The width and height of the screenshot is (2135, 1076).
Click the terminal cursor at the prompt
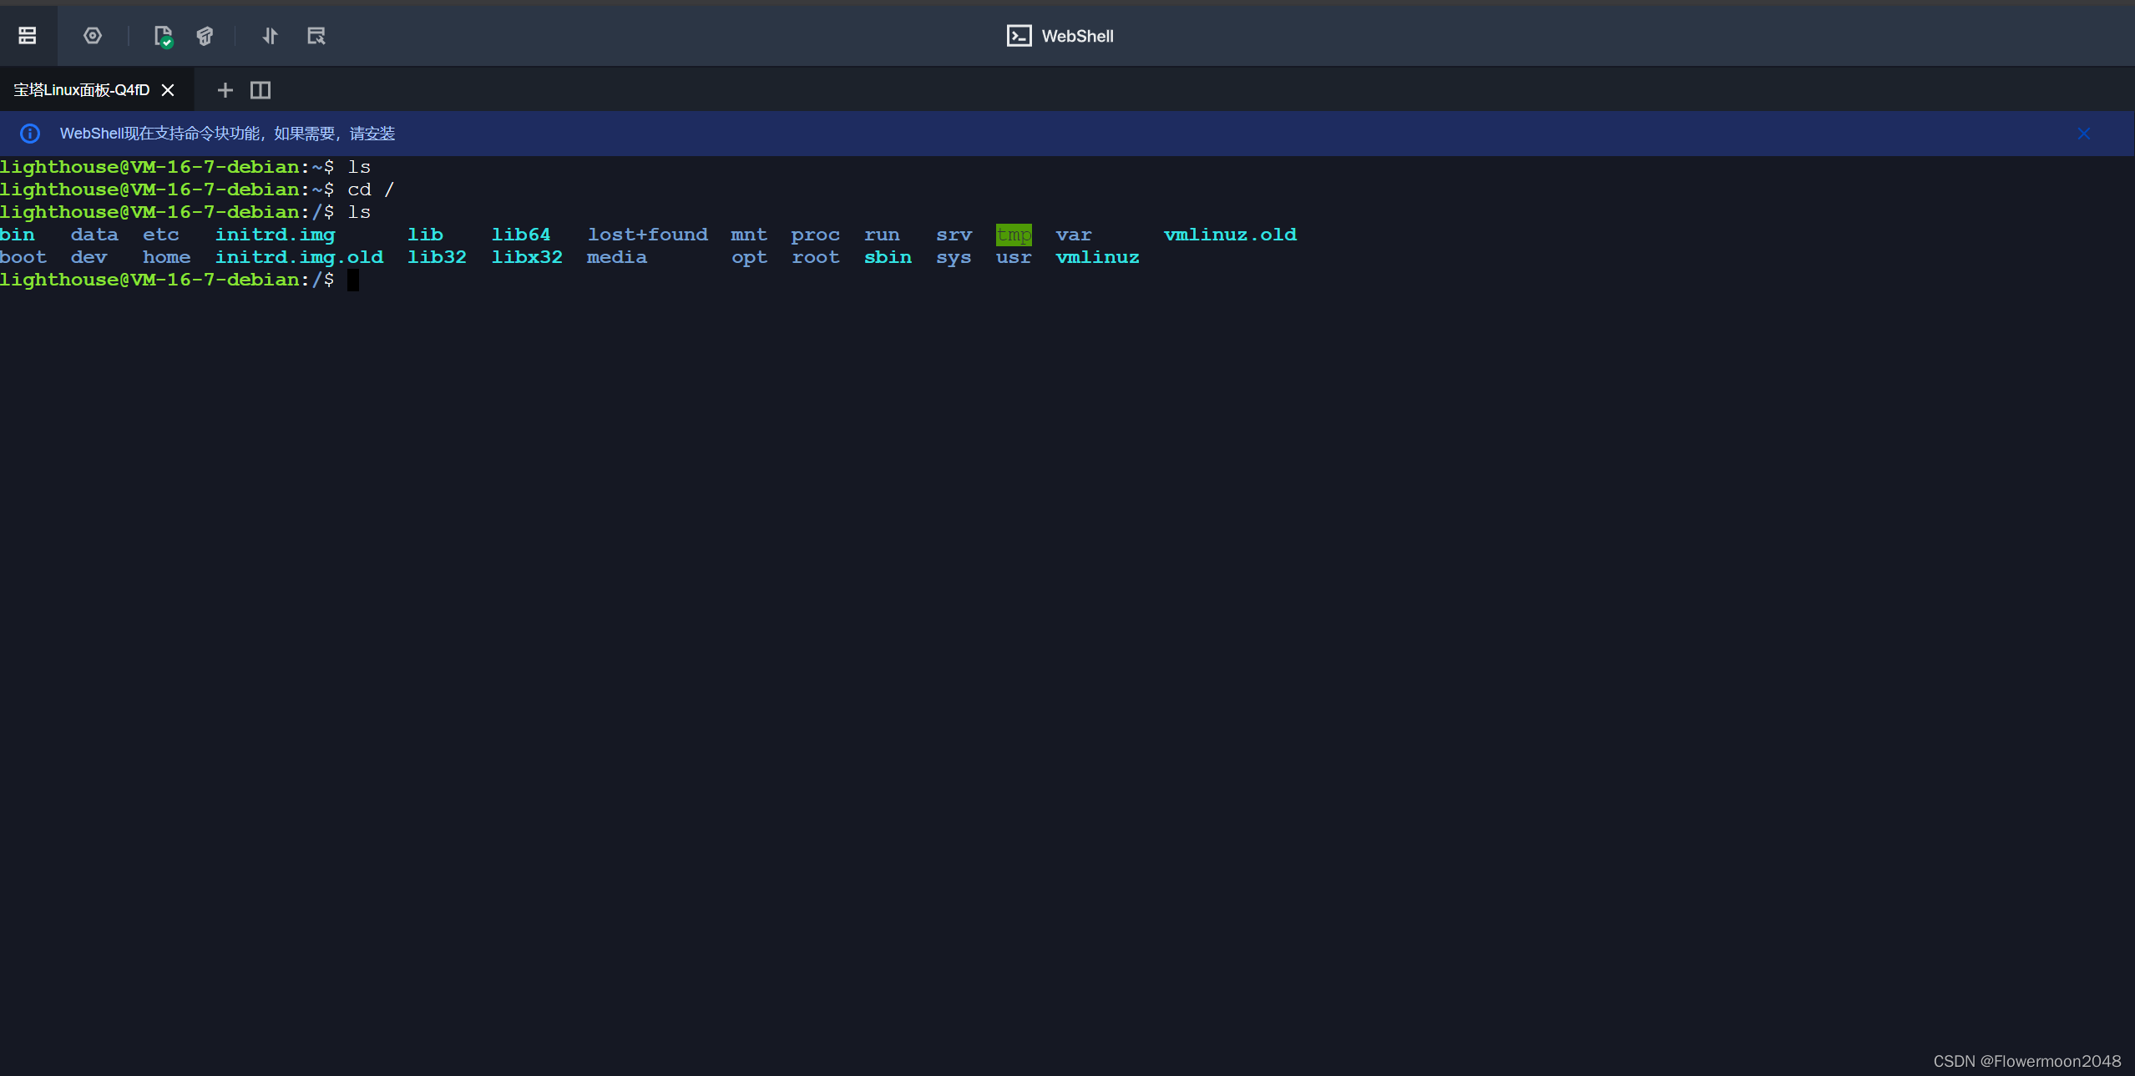point(353,280)
